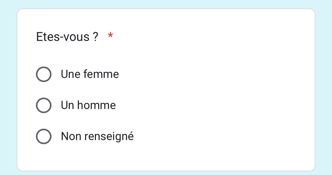Choose the not-specified gender answer

click(43, 136)
